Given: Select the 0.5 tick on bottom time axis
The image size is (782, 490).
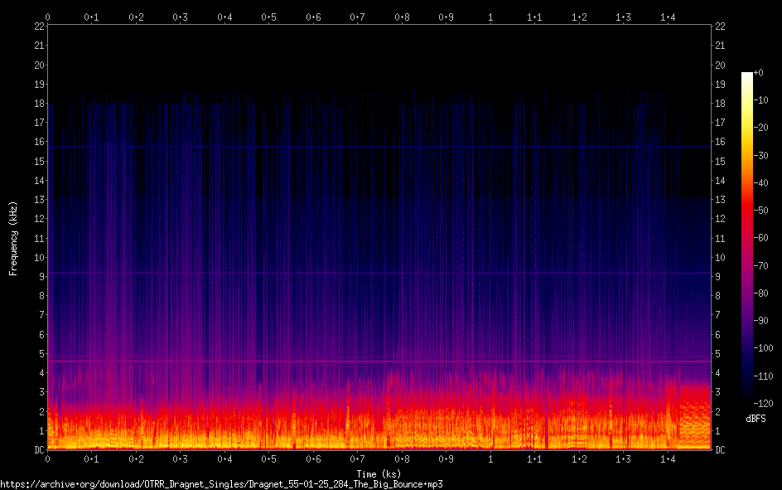Looking at the screenshot, I should point(268,458).
